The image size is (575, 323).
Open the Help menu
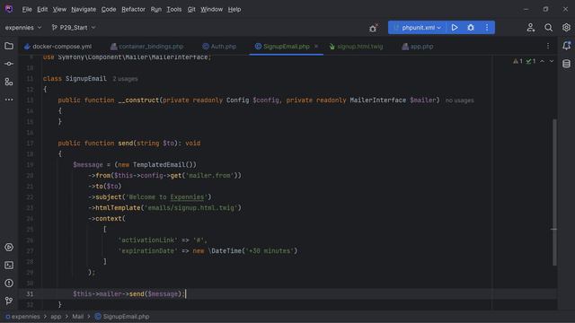234,9
